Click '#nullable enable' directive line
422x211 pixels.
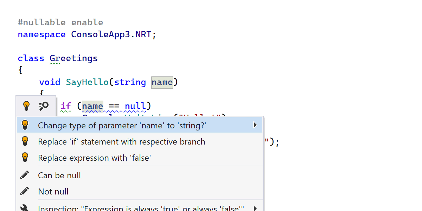coord(60,23)
